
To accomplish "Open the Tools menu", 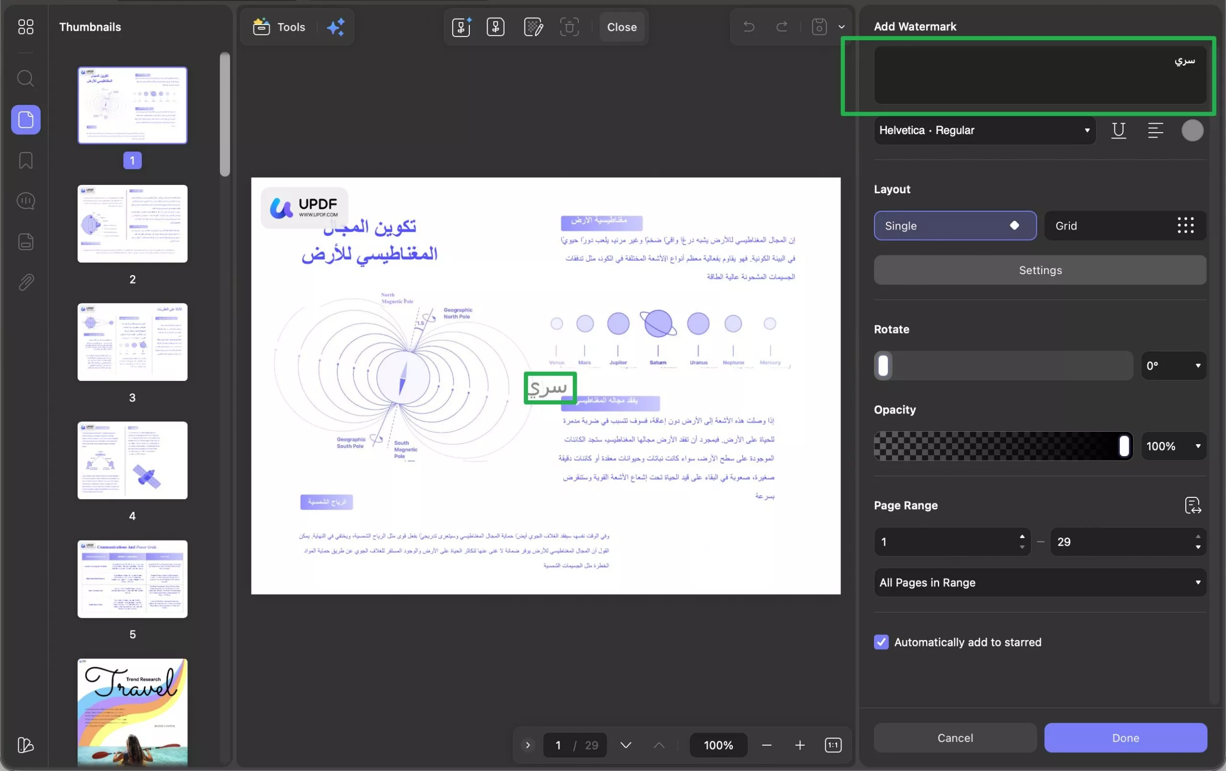I will (x=280, y=27).
